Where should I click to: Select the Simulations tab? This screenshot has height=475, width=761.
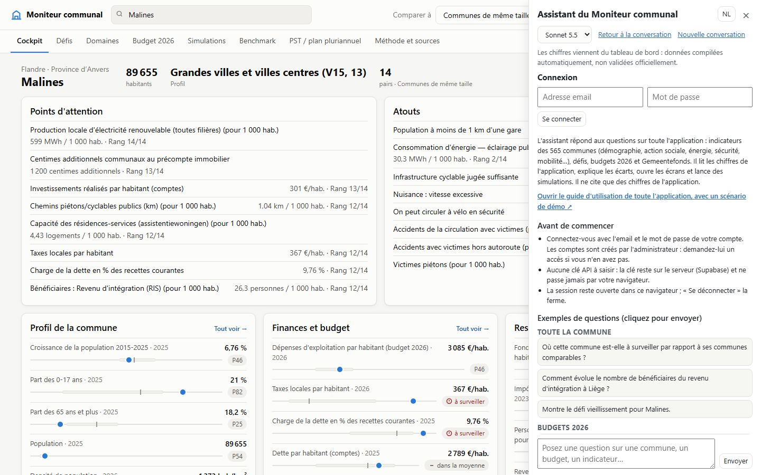[207, 41]
